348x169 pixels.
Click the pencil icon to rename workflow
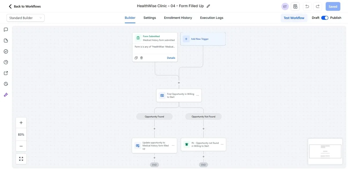(x=208, y=6)
